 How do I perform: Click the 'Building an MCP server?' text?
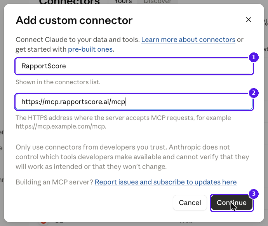54,182
